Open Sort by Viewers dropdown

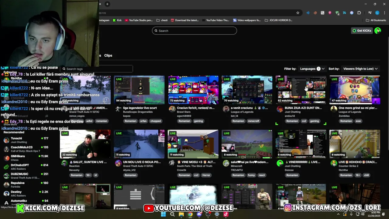(x=360, y=69)
